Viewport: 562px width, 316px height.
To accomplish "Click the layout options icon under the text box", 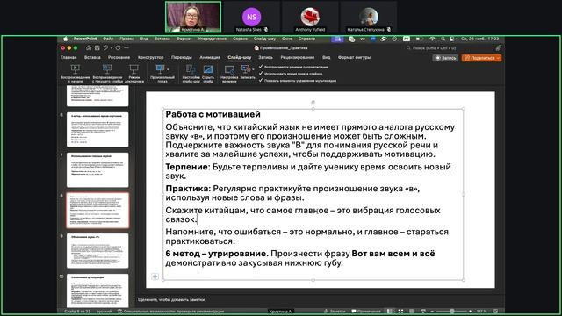I will pyautogui.click(x=155, y=276).
